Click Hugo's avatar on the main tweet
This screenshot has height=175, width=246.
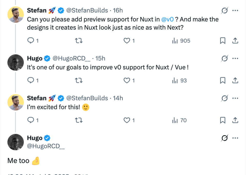[x=16, y=142]
